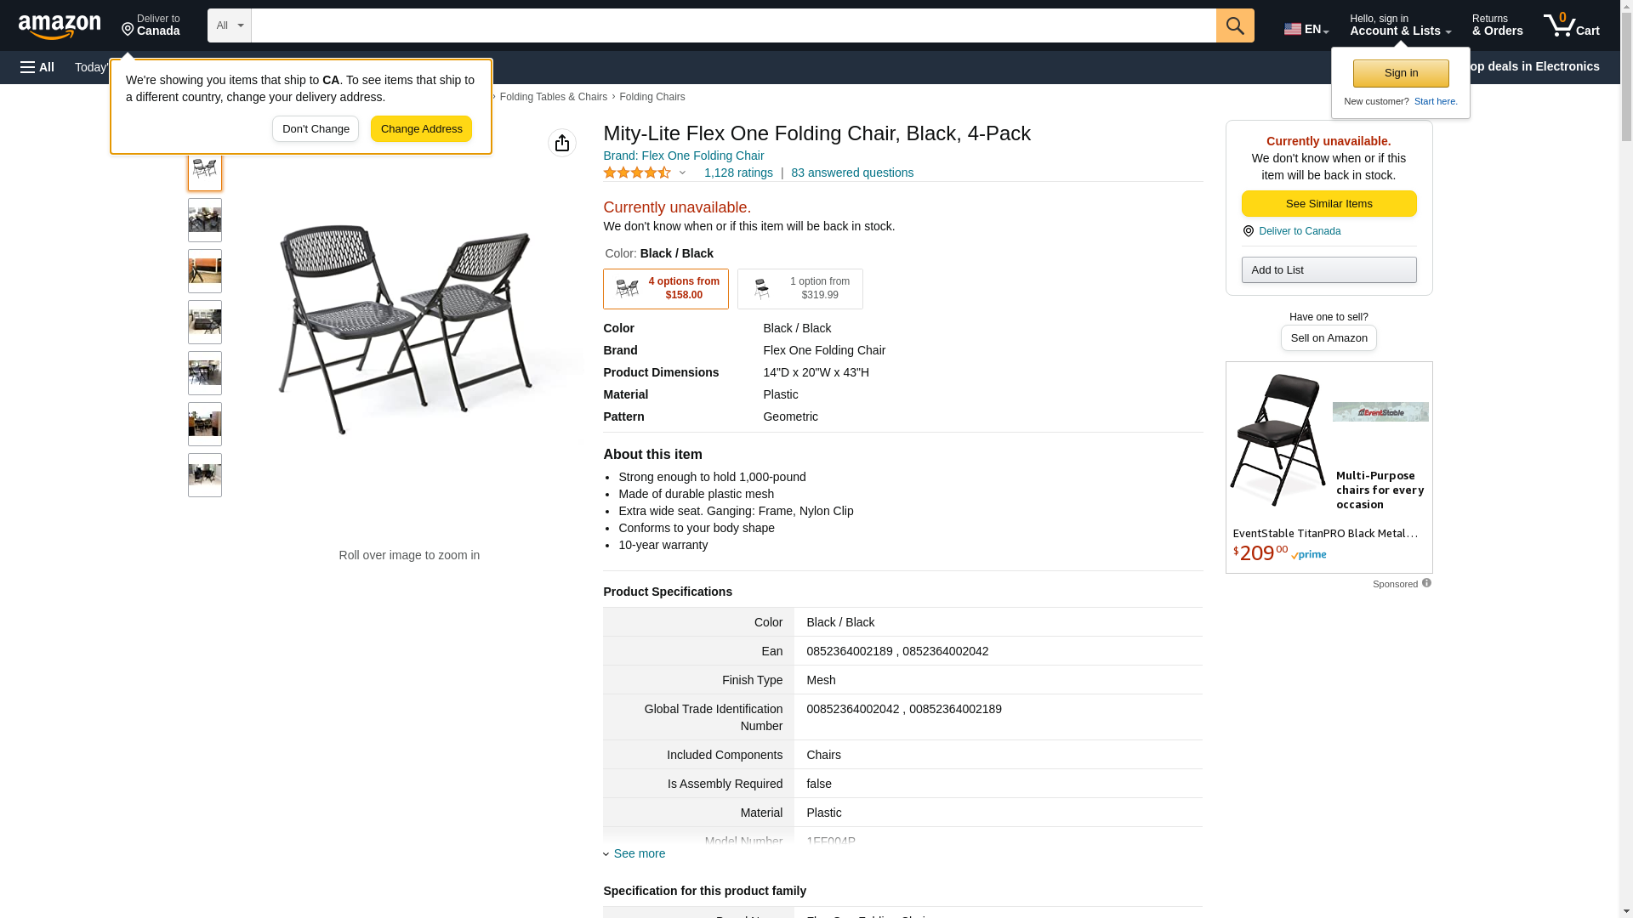Open the Folding Chairs breadcrumb
The height and width of the screenshot is (918, 1633).
652,97
